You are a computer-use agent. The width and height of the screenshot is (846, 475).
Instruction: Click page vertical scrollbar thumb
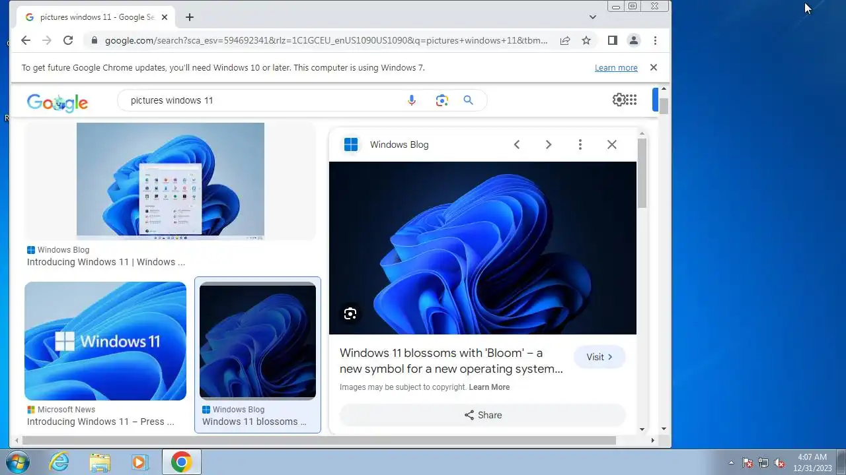pos(664,106)
